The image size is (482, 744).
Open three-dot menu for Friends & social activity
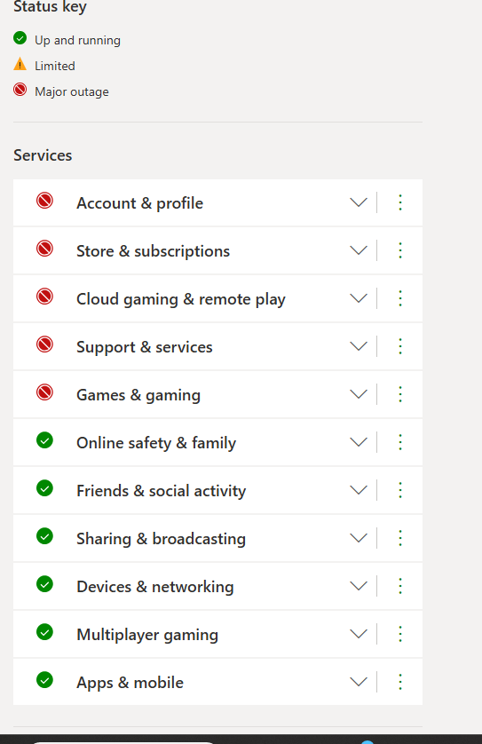point(400,490)
